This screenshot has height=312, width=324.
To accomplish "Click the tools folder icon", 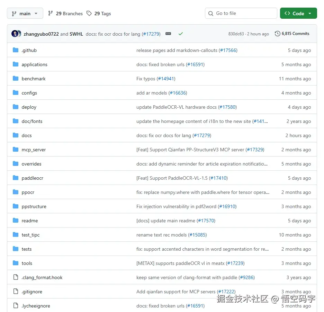I will pos(16,263).
